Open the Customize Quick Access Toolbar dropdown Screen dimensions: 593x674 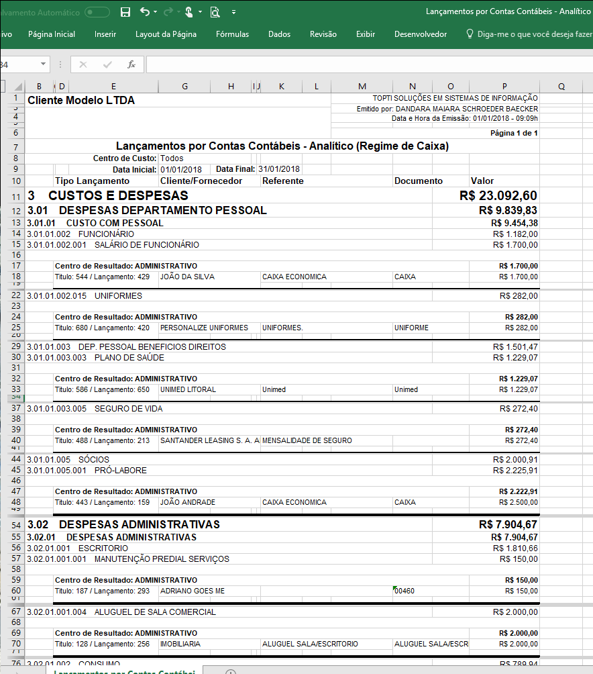coord(233,12)
